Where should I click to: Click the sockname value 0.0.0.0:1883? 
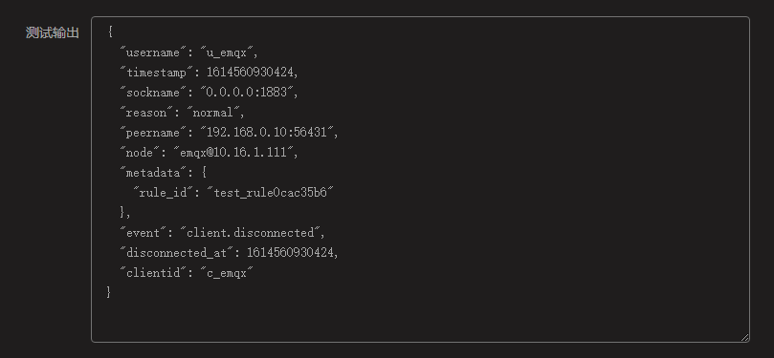click(247, 92)
